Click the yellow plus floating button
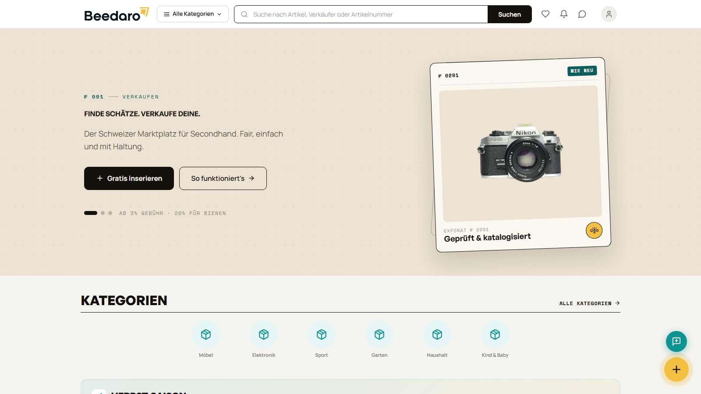 coord(676,369)
